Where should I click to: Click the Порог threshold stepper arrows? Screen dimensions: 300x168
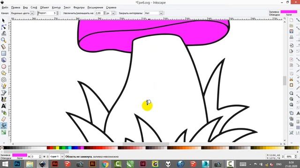tap(57, 13)
